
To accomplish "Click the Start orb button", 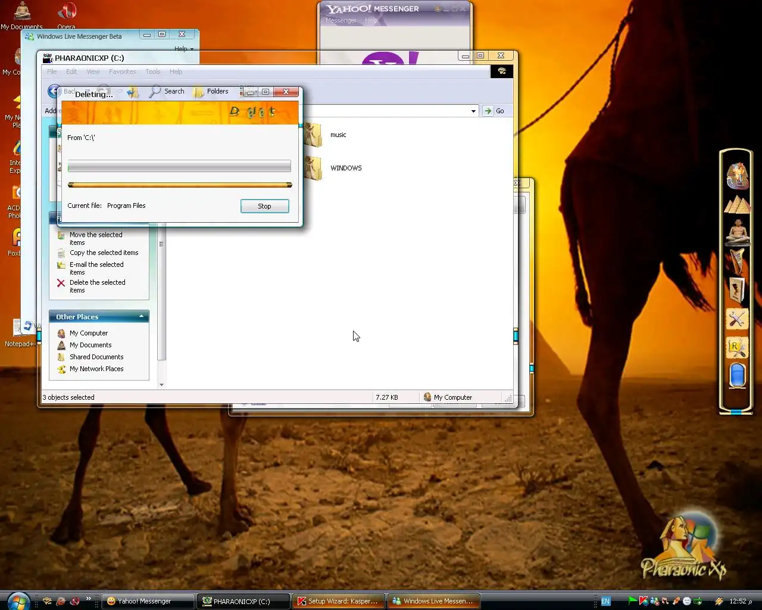I will click(18, 600).
